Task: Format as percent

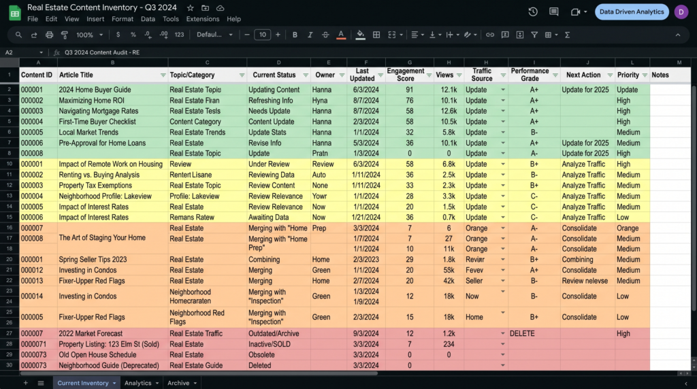Action: [133, 35]
